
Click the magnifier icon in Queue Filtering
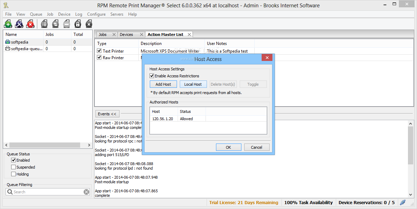coord(10,192)
